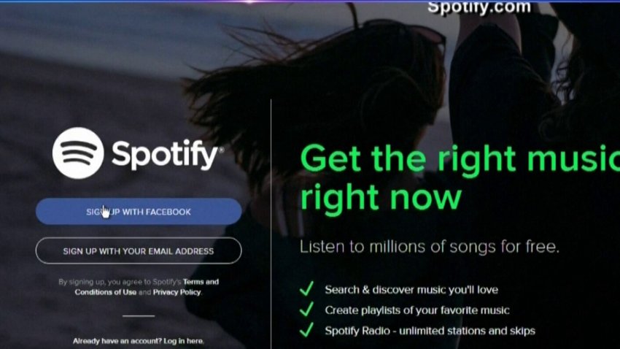Click 'Spotify Radio - unlimited stations and skips'
Image resolution: width=620 pixels, height=349 pixels.
(430, 331)
